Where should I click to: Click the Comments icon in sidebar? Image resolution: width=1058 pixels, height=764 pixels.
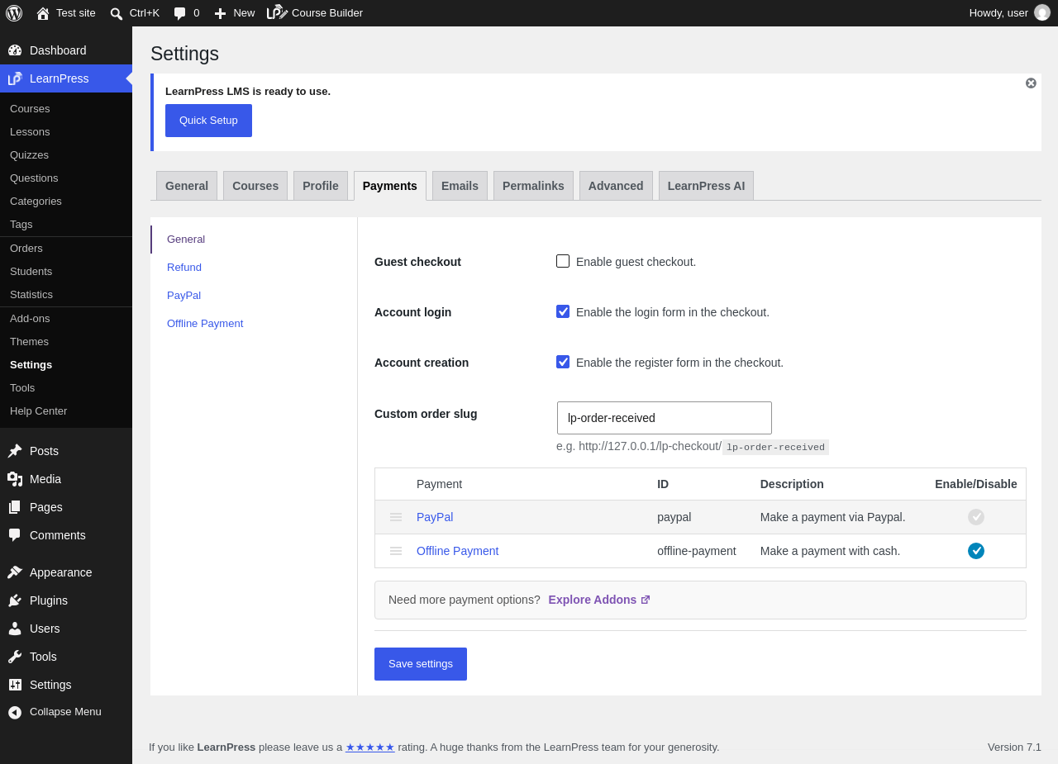[15, 535]
